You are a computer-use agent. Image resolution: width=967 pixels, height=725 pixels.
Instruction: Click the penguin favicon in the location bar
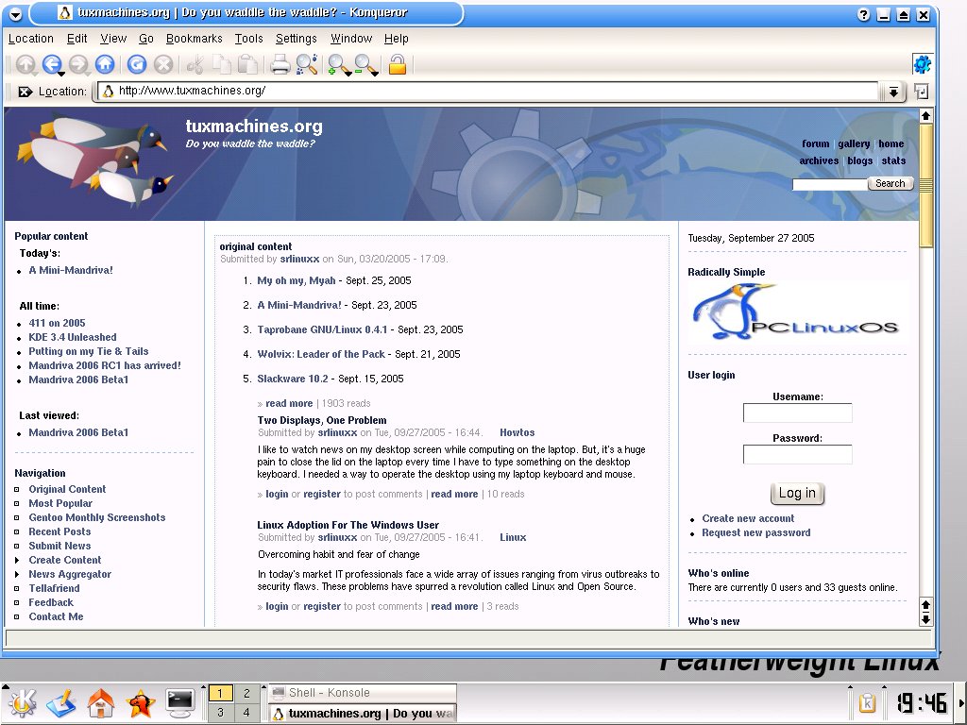point(109,92)
